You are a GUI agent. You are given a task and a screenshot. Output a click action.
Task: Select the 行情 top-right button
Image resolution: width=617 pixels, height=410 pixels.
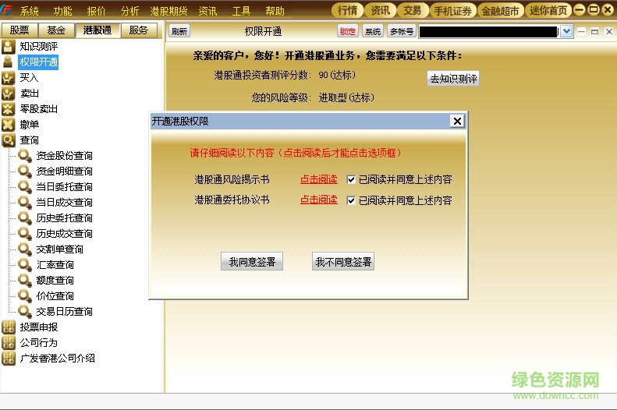pos(347,10)
